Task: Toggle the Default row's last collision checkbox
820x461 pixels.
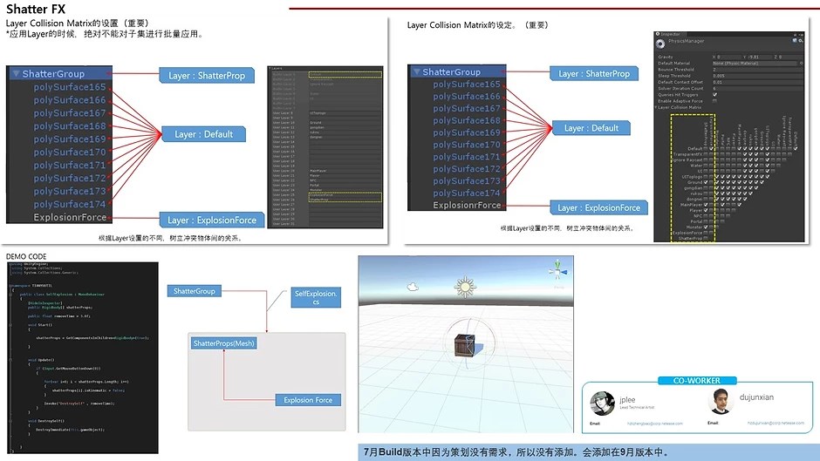Action: tap(795, 148)
